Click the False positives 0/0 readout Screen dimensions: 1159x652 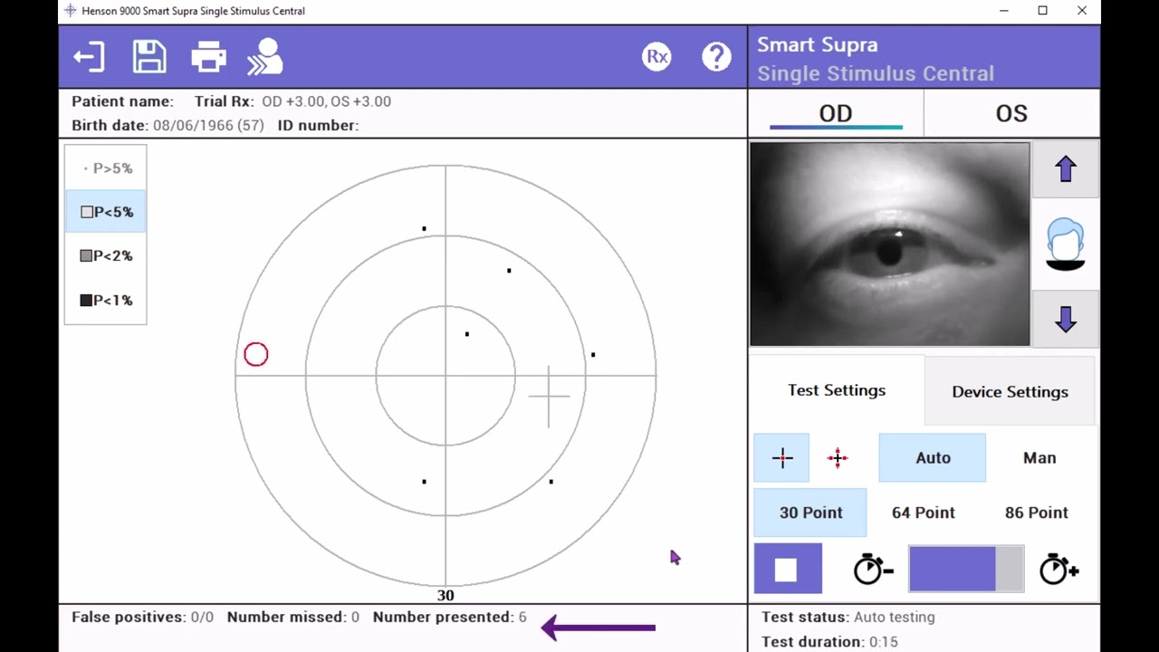pyautogui.click(x=142, y=617)
